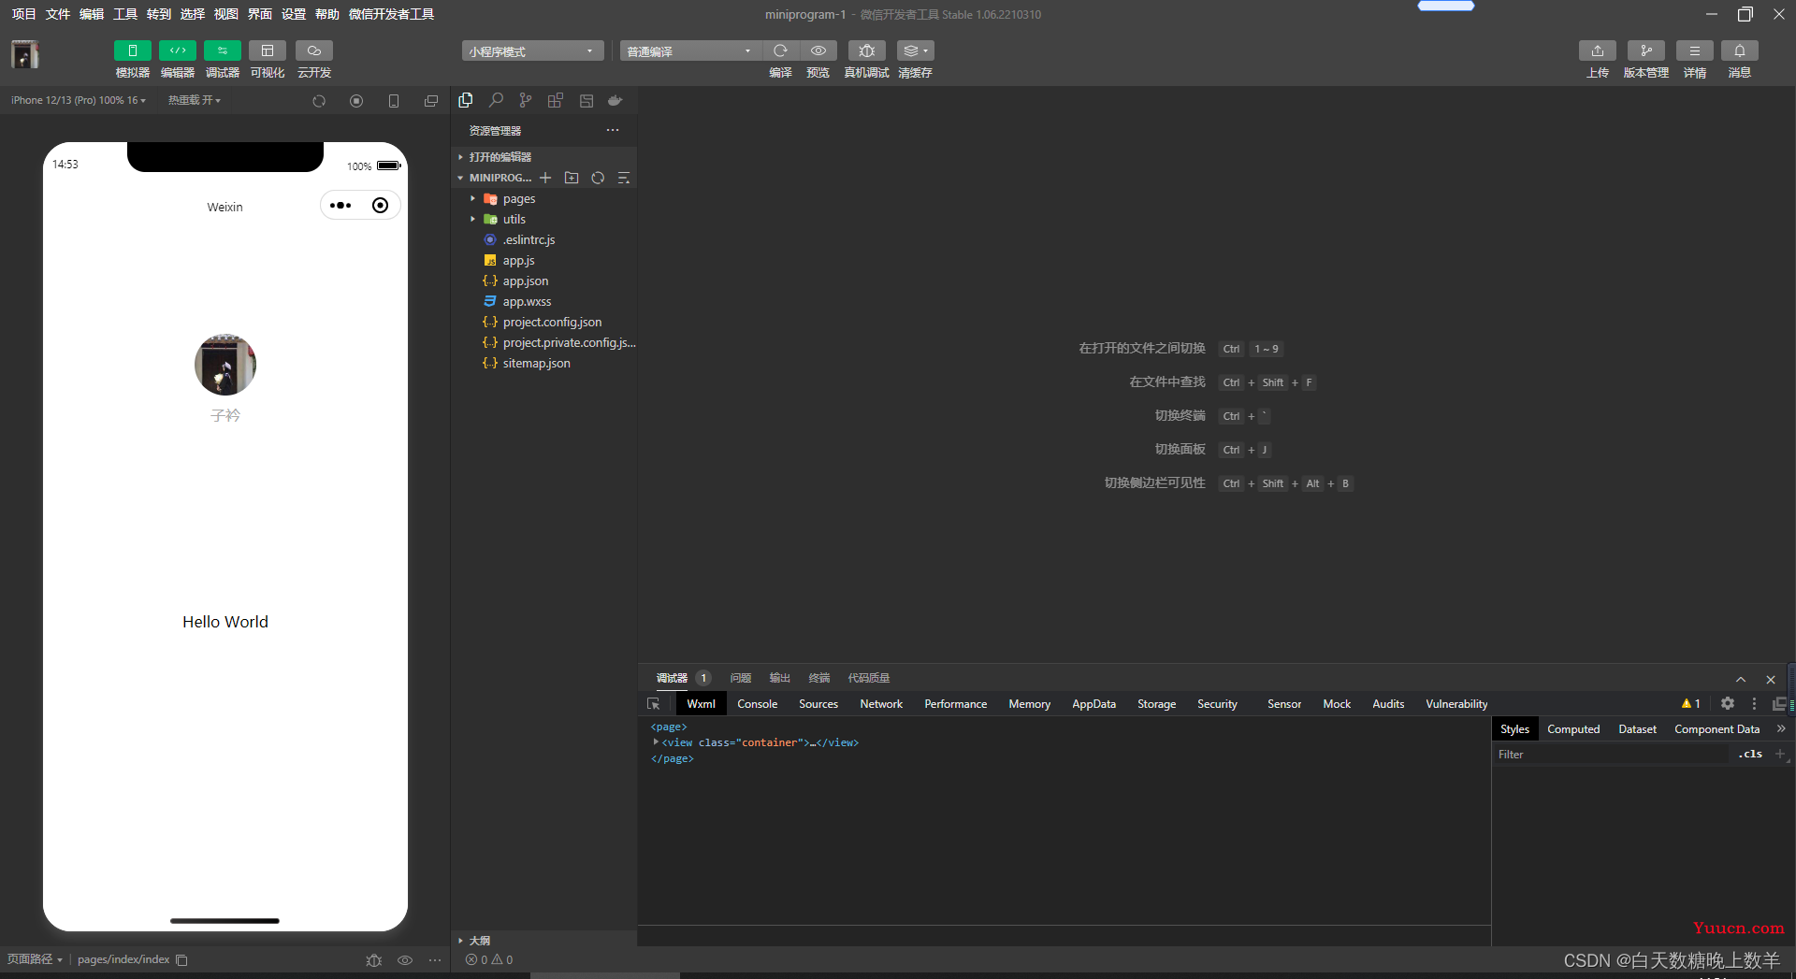Toggle the Debugger panel button
Image resolution: width=1796 pixels, height=979 pixels.
click(x=222, y=50)
